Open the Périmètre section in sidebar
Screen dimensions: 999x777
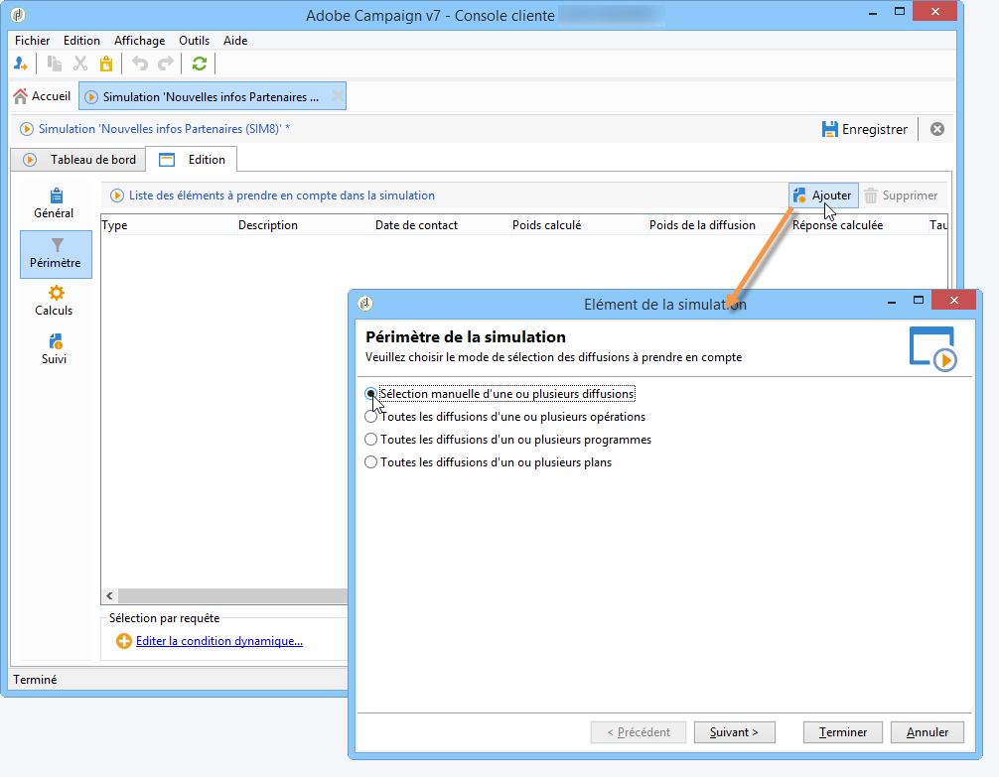(56, 254)
